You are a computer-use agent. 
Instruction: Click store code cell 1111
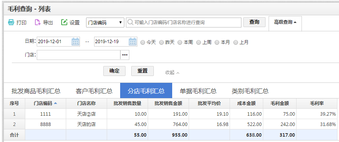(x=46, y=114)
